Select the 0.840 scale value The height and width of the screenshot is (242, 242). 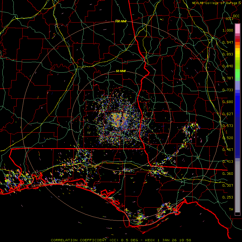tap(228, 66)
